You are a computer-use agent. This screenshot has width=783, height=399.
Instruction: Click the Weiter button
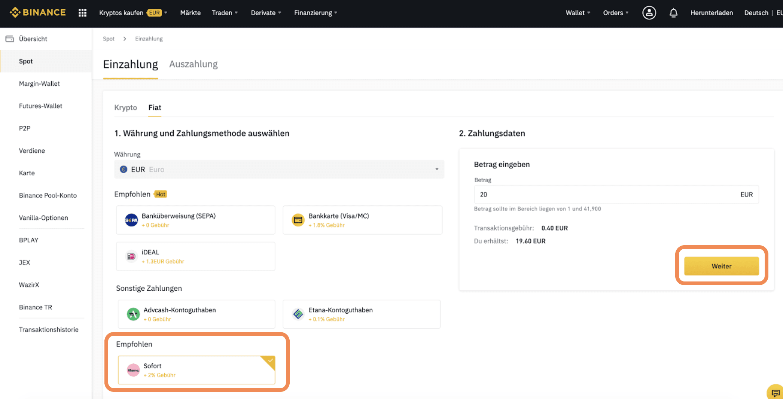[x=721, y=266]
